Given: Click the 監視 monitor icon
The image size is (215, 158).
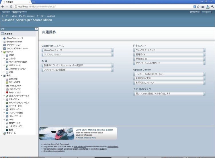Looking at the screenshot, I should [x=7, y=130].
